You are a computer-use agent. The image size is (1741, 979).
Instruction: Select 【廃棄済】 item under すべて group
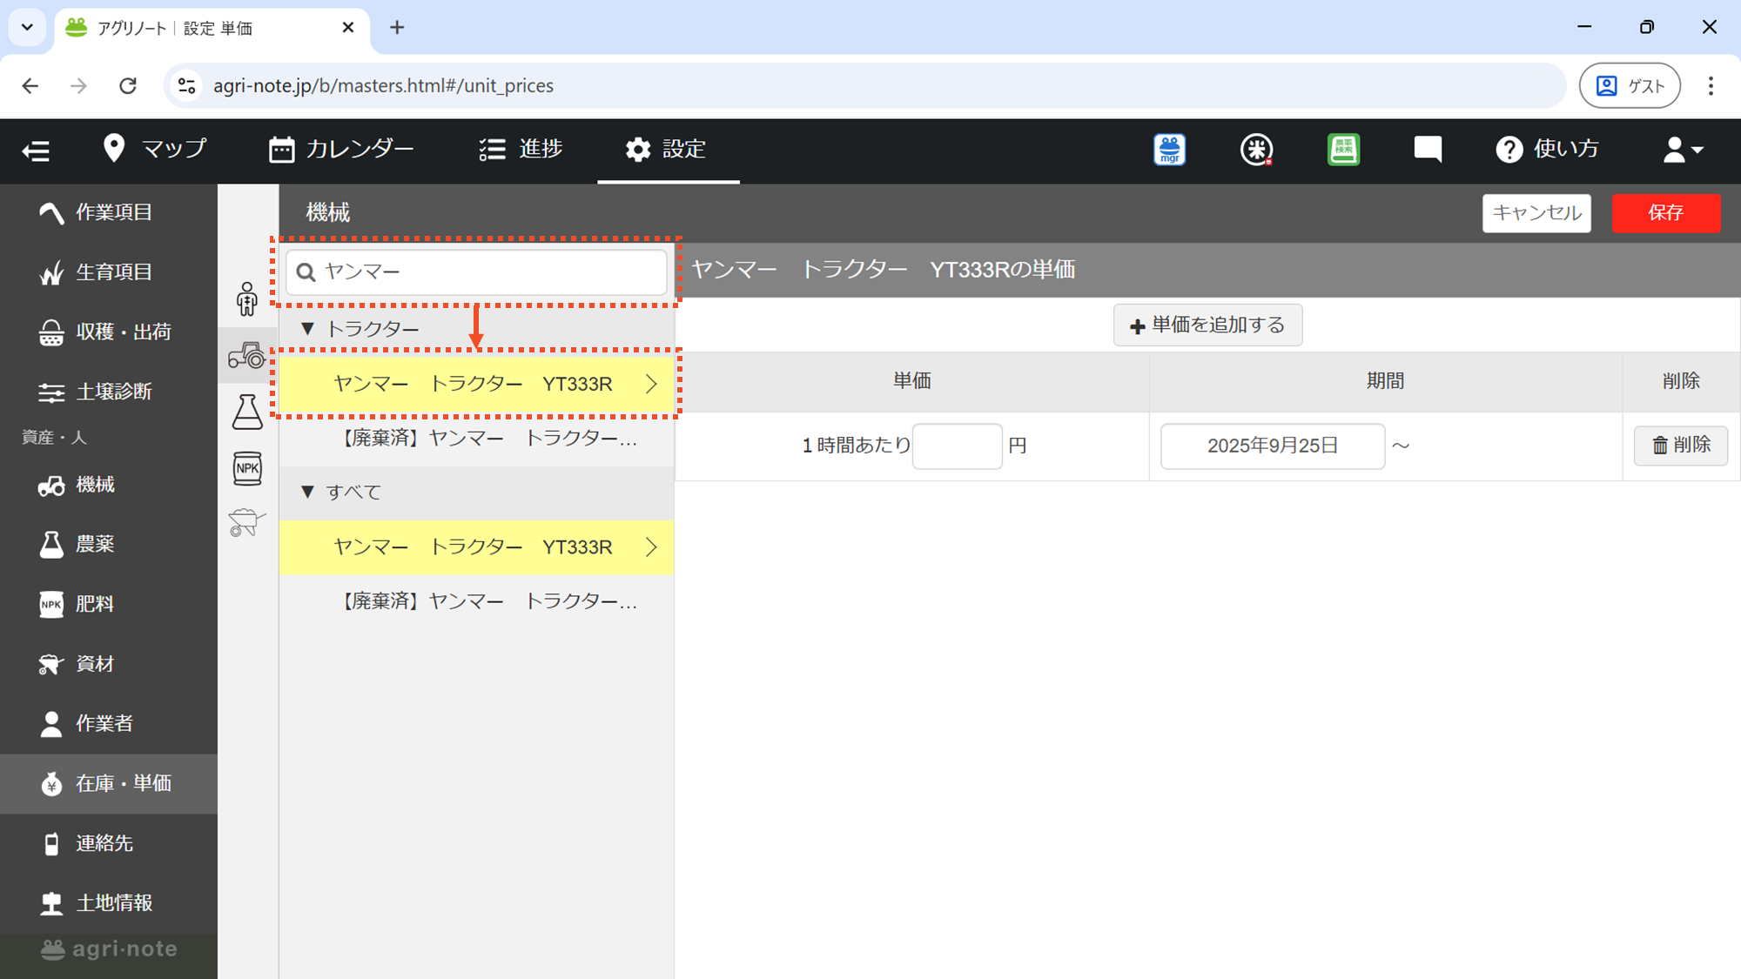pyautogui.click(x=476, y=601)
